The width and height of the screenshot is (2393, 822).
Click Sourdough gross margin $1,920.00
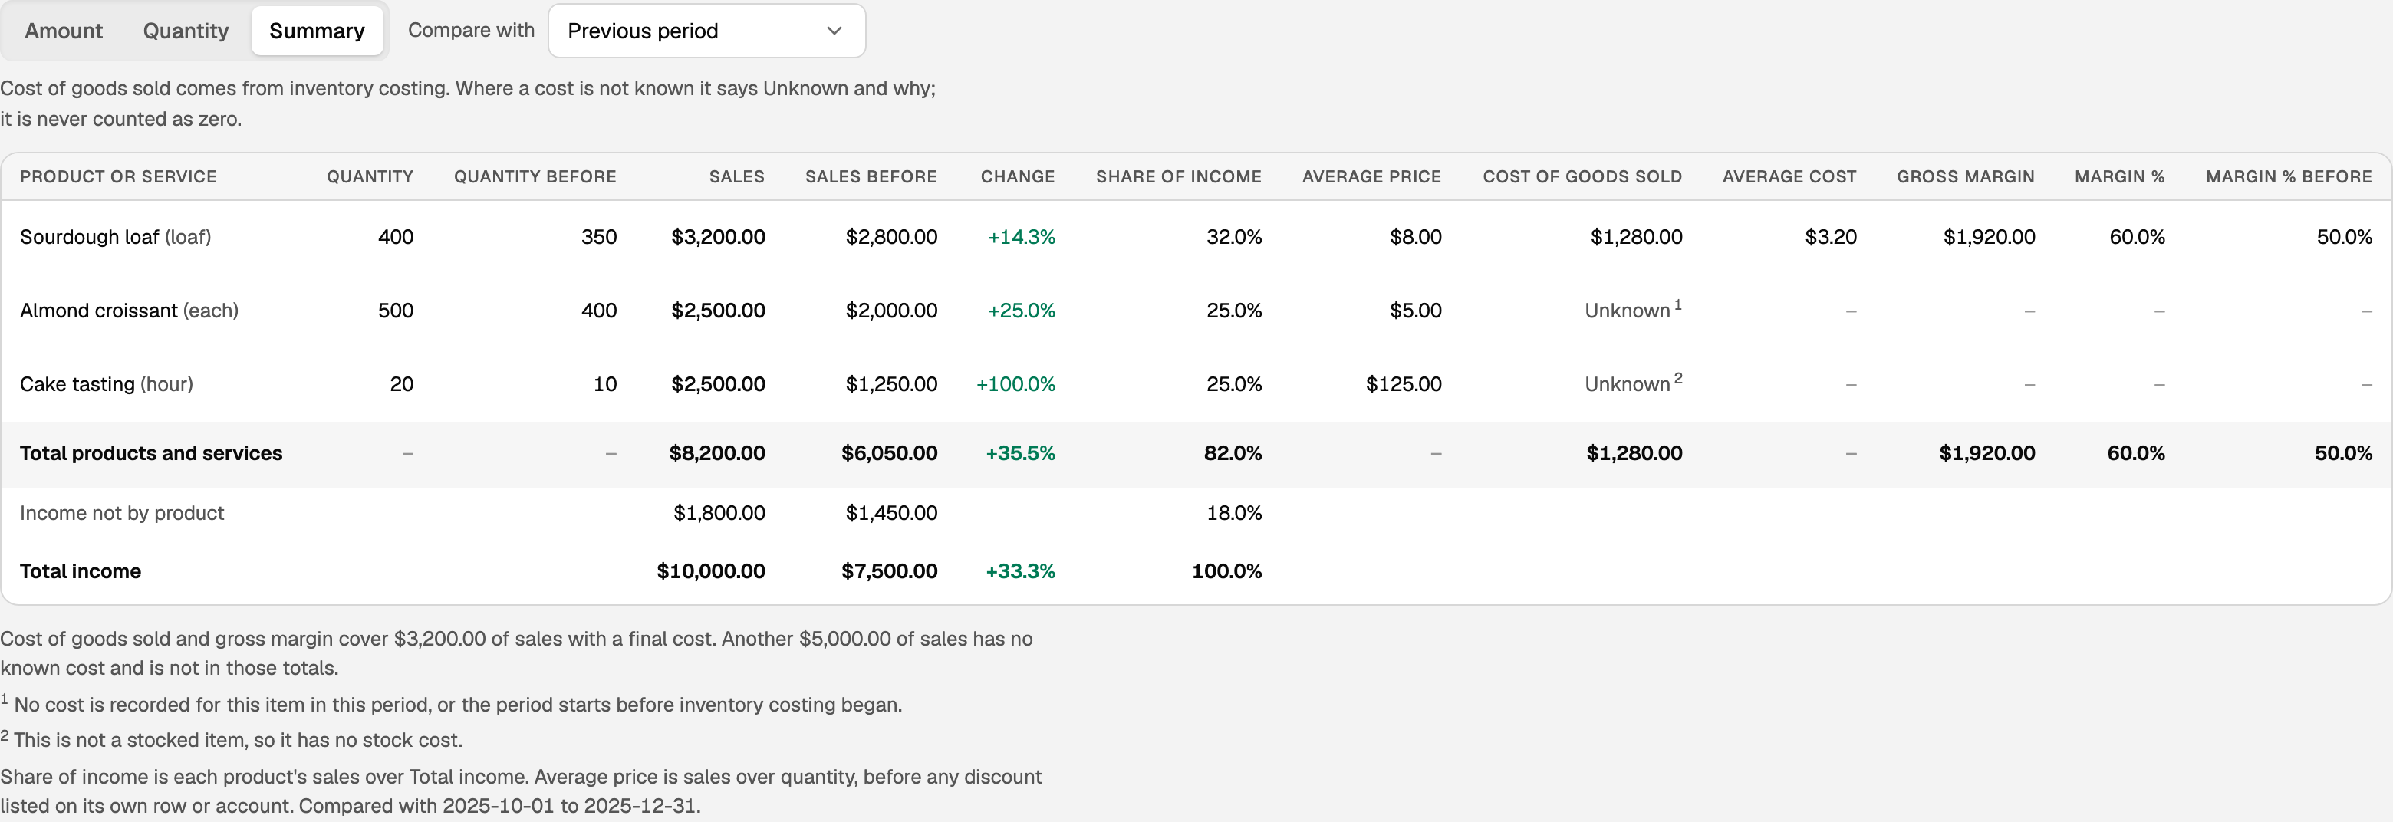[1989, 237]
